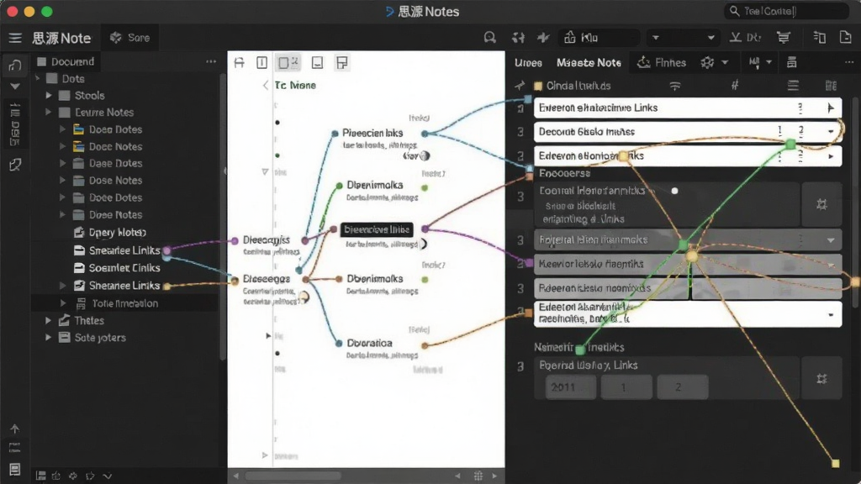
Task: Switch to the Maeste Note tab
Action: pyautogui.click(x=589, y=63)
